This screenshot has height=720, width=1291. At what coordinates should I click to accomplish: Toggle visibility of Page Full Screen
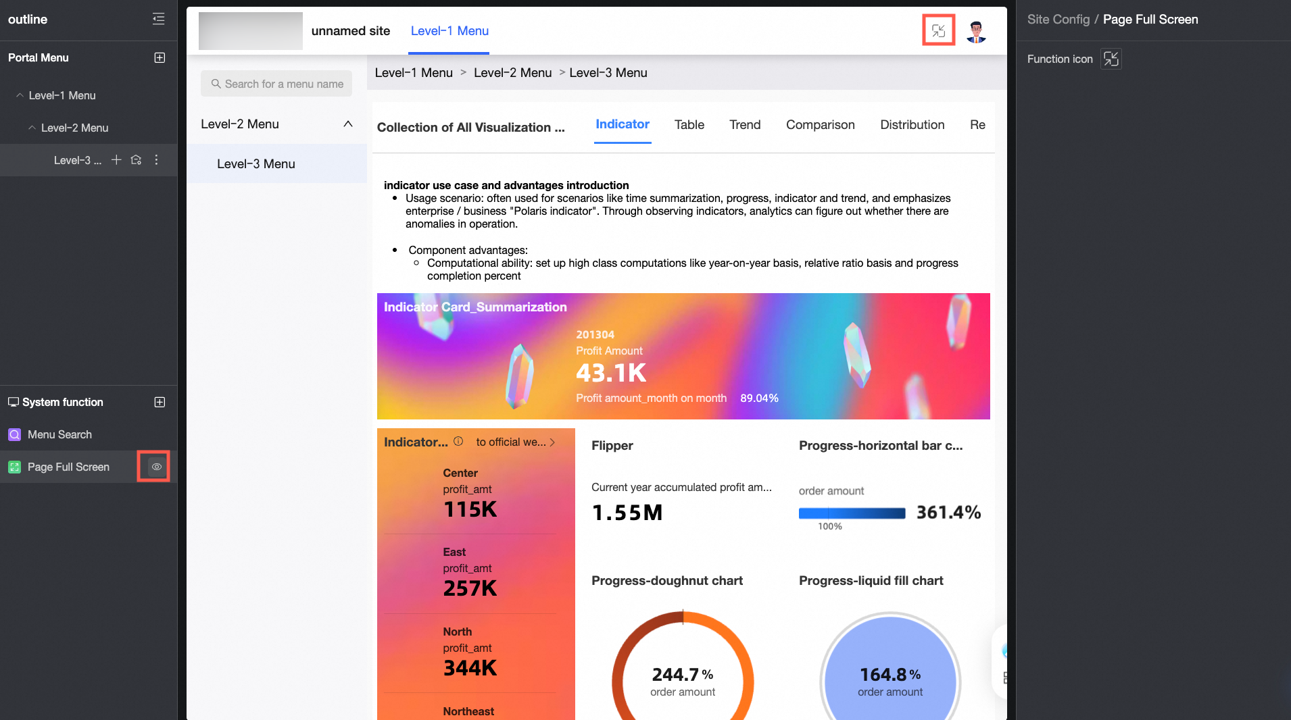(x=156, y=467)
